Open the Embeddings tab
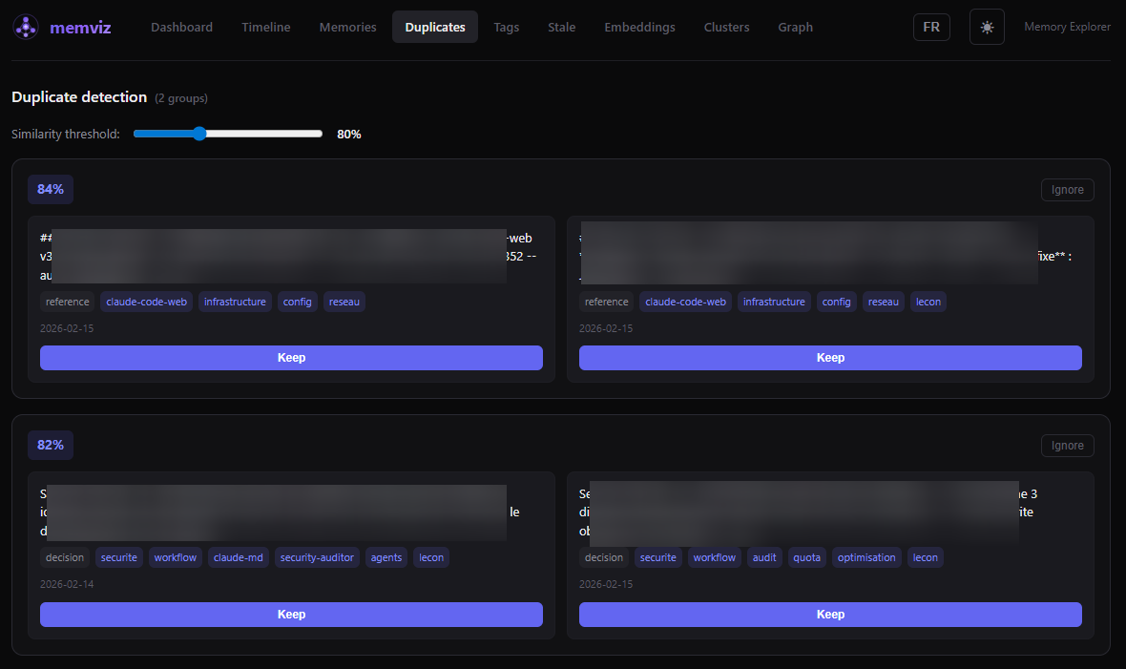Viewport: 1126px width, 669px height. [x=639, y=27]
